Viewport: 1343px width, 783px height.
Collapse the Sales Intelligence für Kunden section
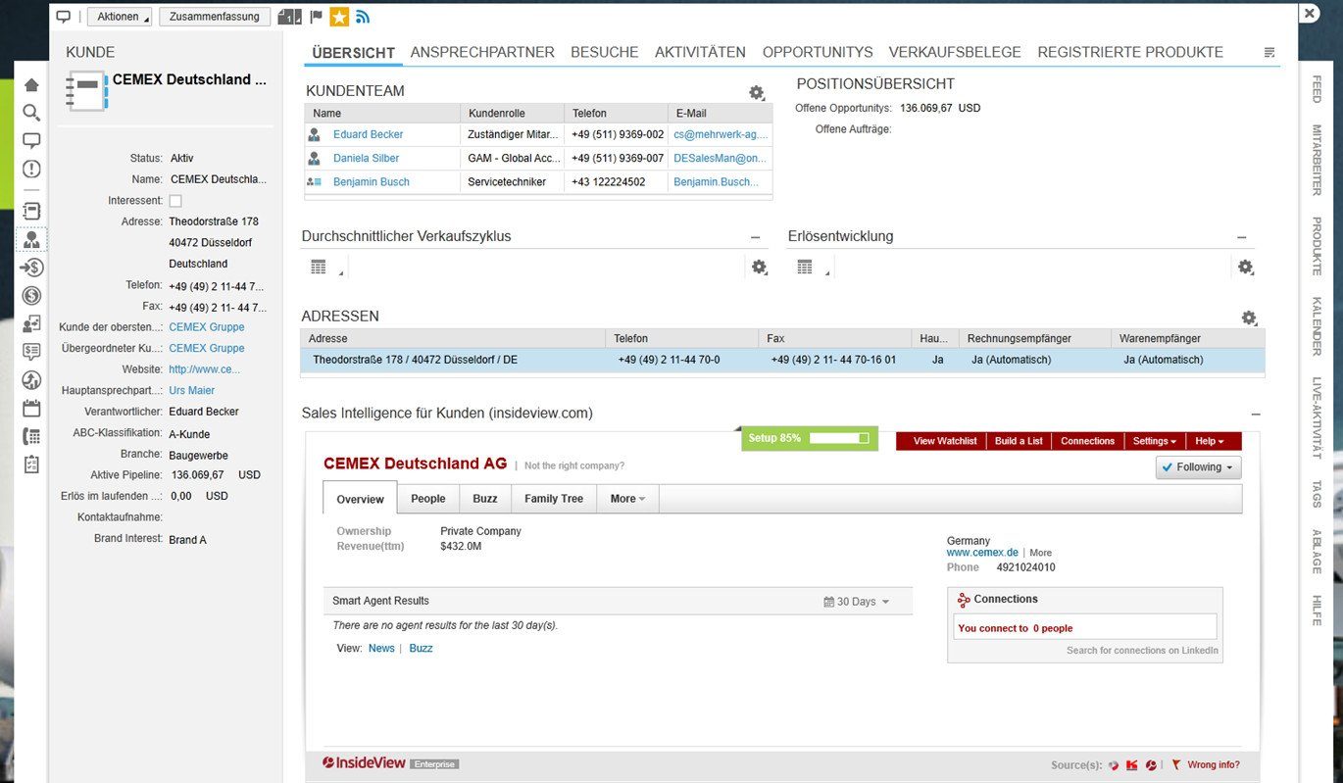coord(1256,415)
